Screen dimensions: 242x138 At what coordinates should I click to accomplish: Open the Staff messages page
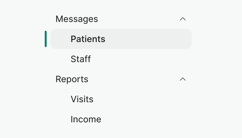[81, 59]
